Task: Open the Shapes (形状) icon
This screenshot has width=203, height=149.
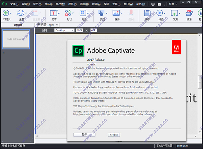Action: pos(68,13)
